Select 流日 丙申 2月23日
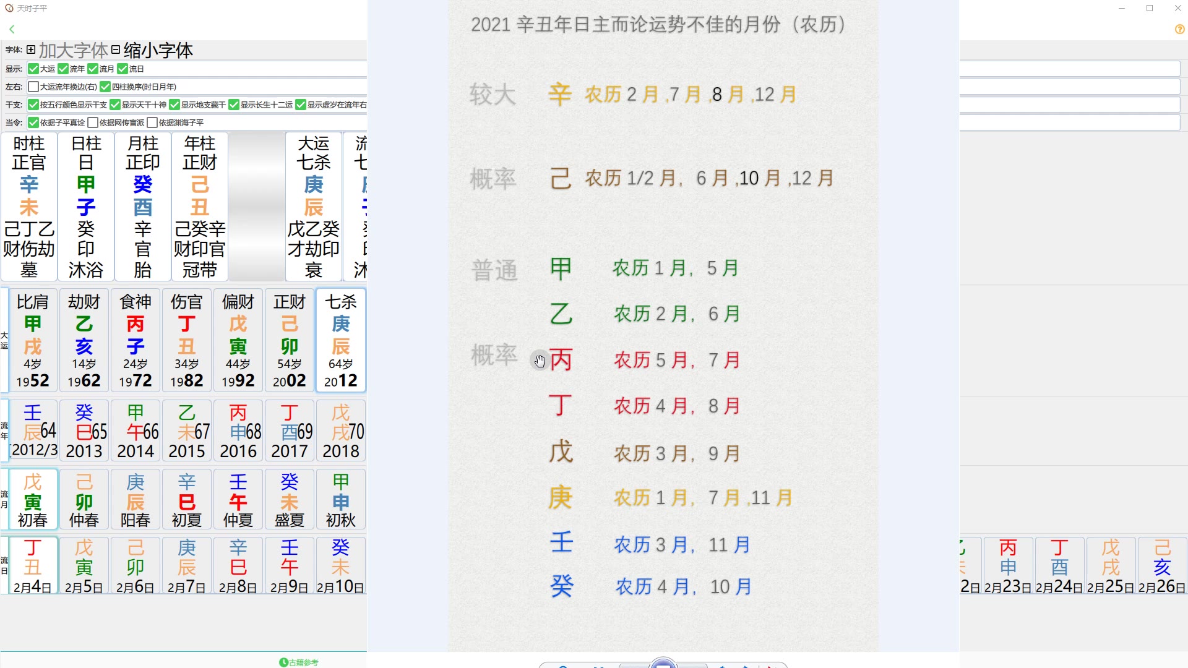Image resolution: width=1188 pixels, height=668 pixels. click(x=1008, y=566)
